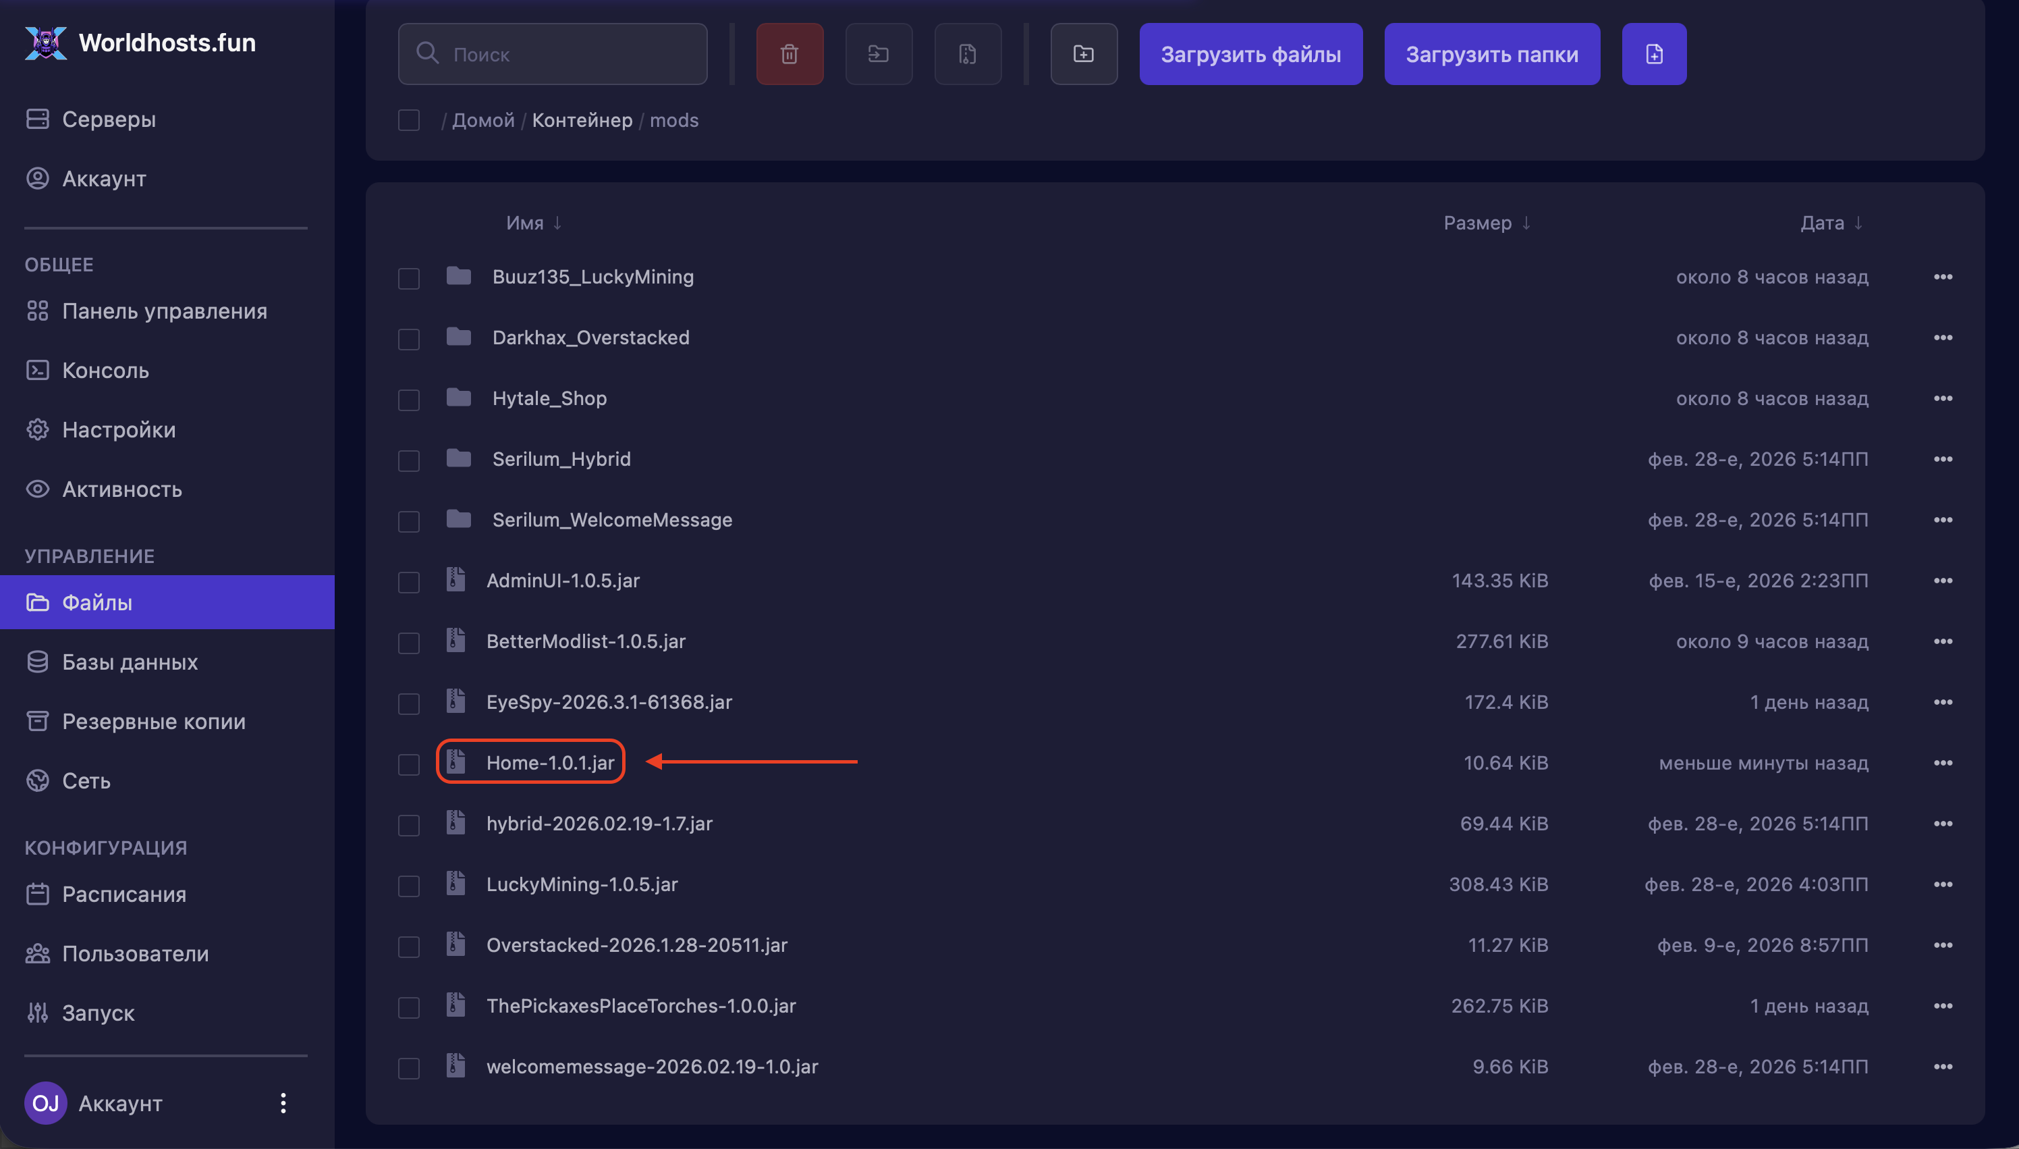Open the Serilum_Hybrid folder
Viewport: 2019px width, 1149px height.
[x=561, y=458]
